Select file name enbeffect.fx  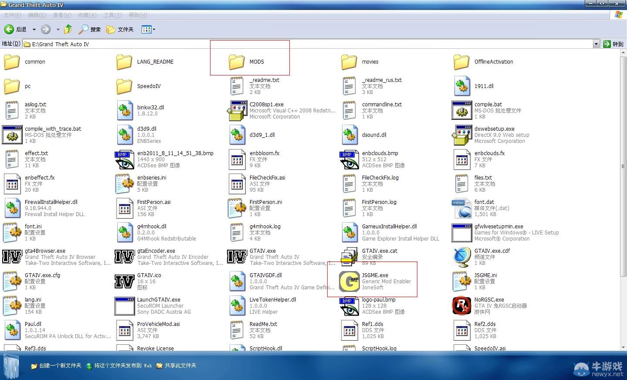pos(40,178)
